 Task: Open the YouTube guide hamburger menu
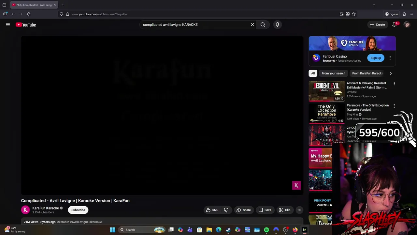pyautogui.click(x=8, y=24)
